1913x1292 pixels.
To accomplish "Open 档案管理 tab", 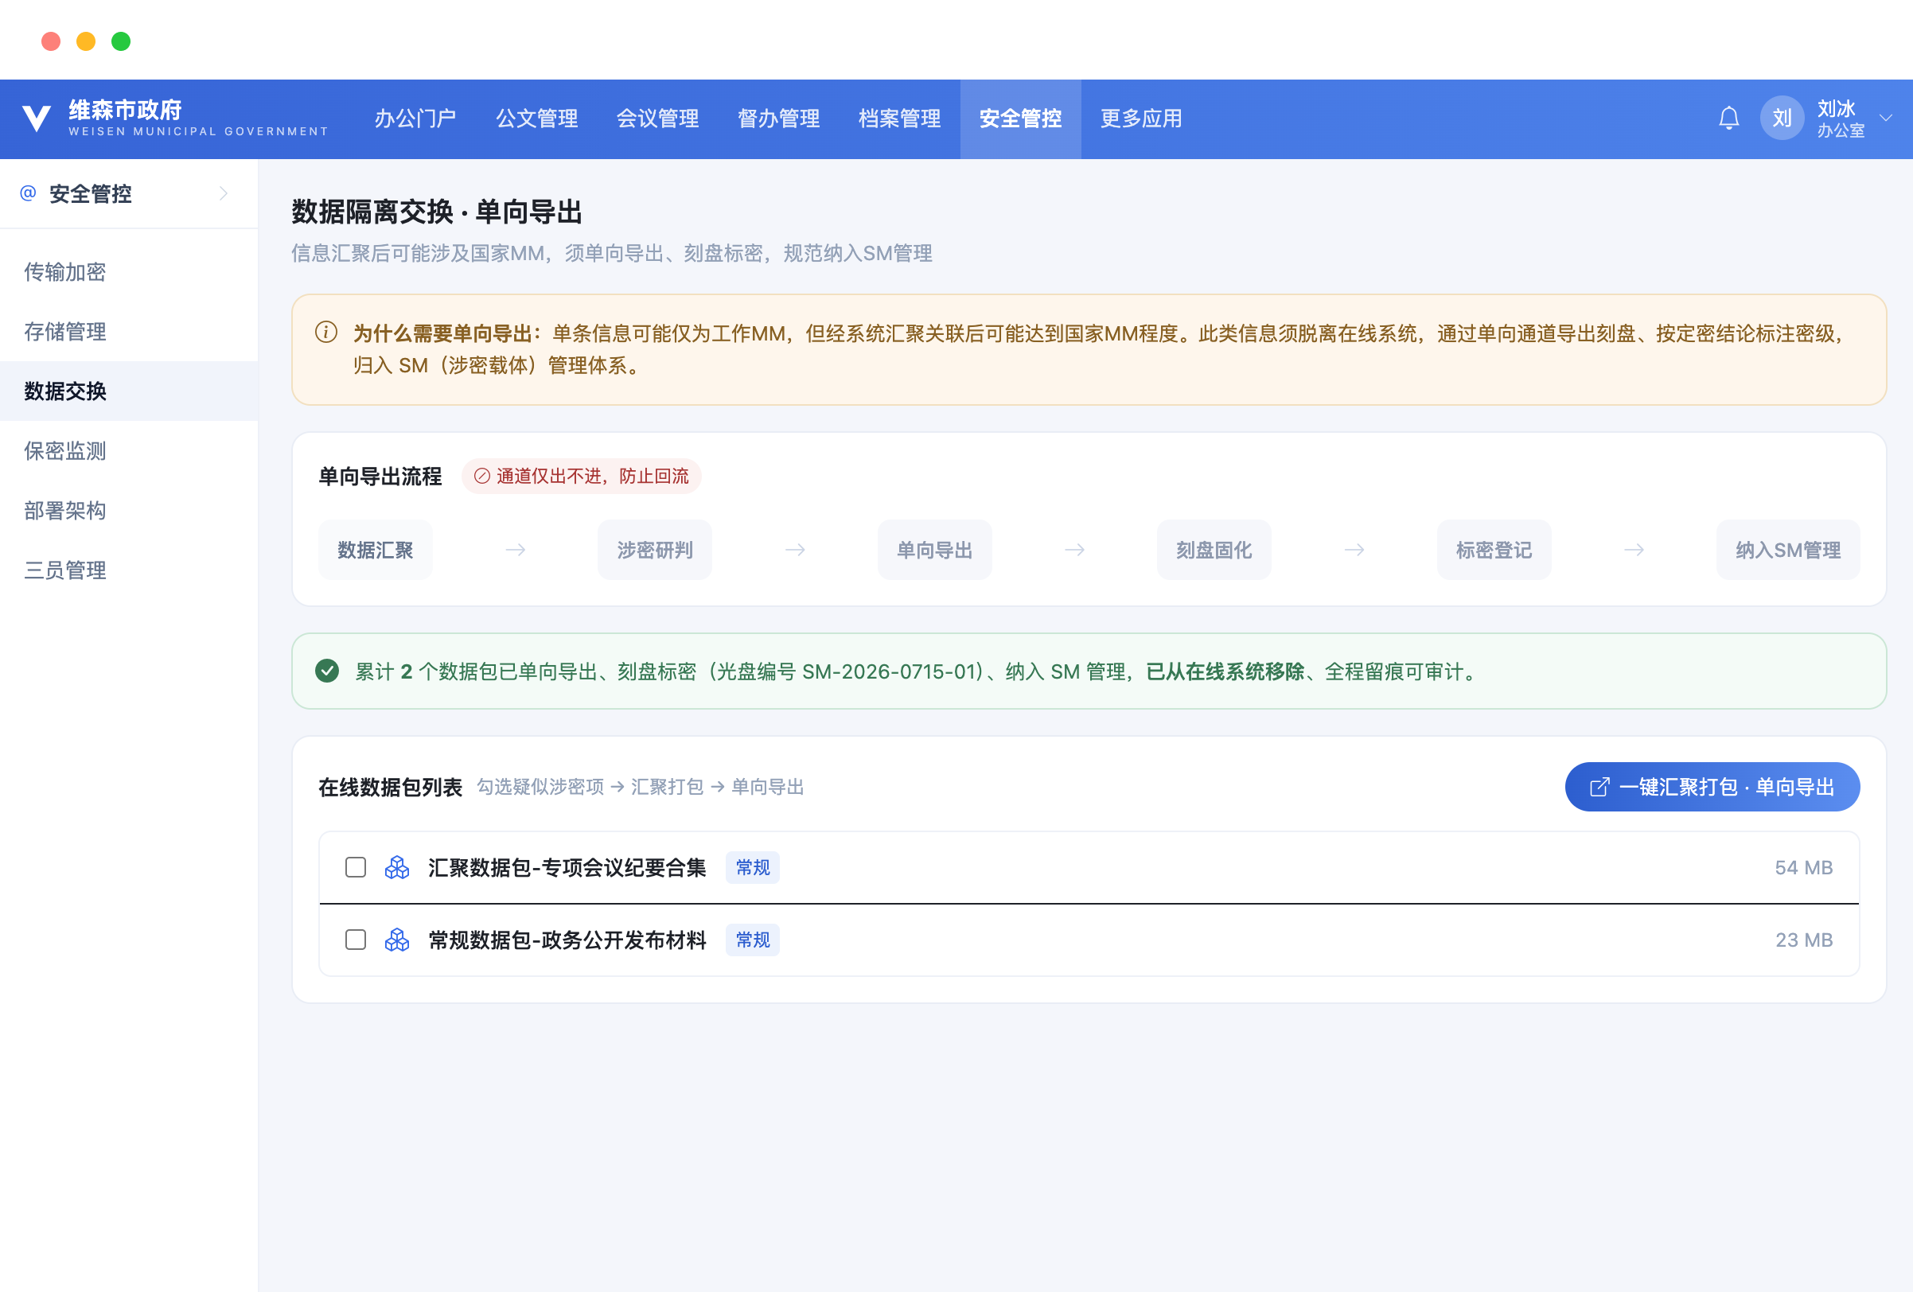I will [900, 119].
